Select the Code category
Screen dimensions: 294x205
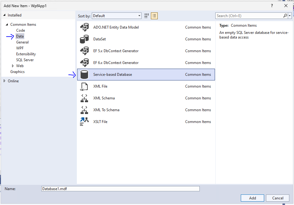click(21, 30)
